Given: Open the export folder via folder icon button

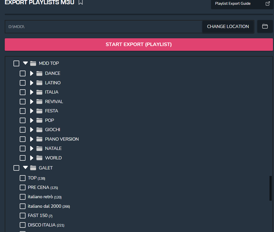Looking at the screenshot, I should [x=265, y=26].
